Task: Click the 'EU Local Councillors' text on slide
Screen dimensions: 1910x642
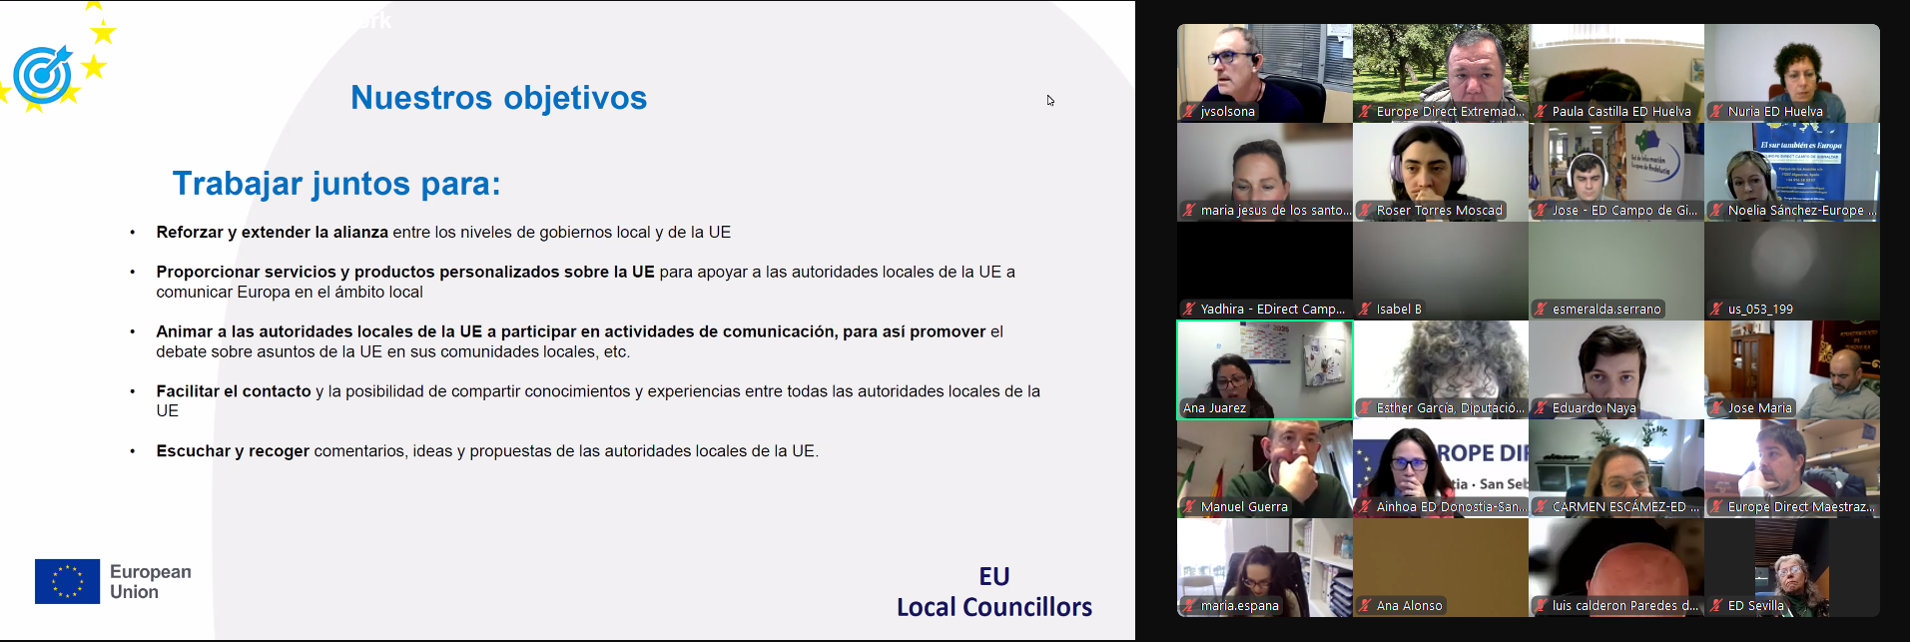Action: click(993, 592)
